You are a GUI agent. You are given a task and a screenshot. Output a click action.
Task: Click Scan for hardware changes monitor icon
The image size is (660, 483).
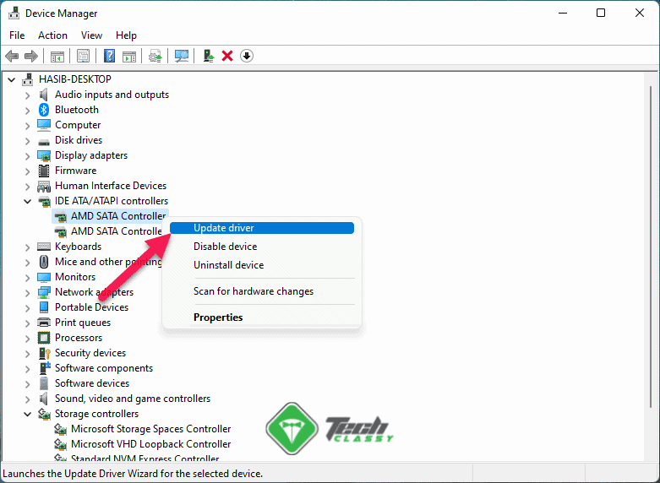[x=182, y=56]
